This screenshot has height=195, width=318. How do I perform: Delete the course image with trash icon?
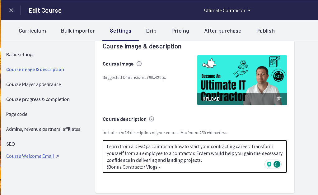(279, 99)
